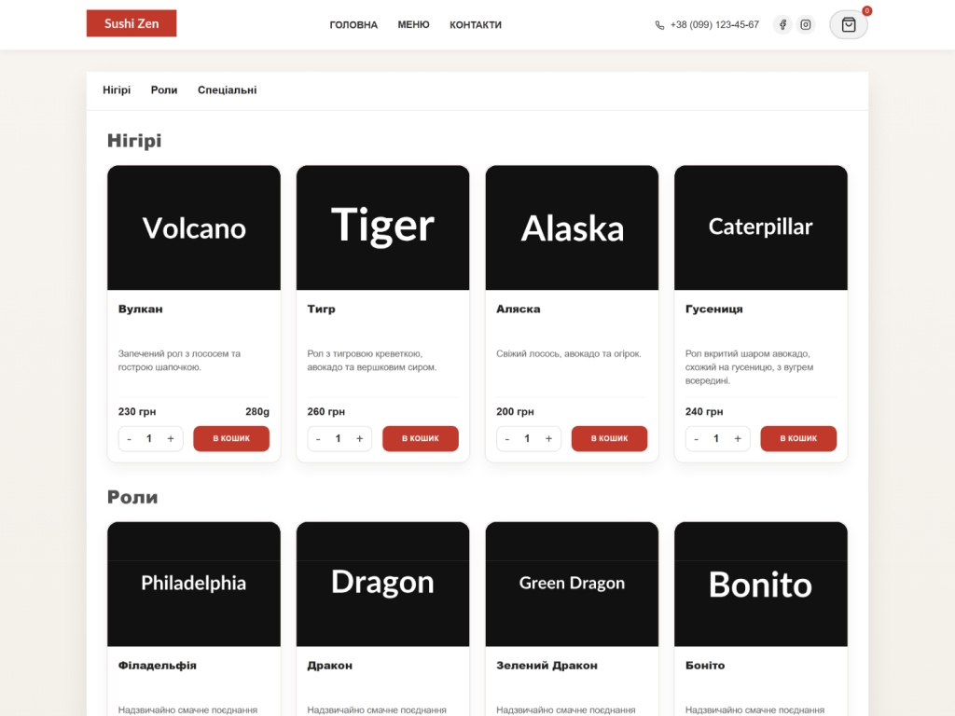The height and width of the screenshot is (716, 955).
Task: Open КОНТАКТИ in top navigation
Action: tap(476, 25)
